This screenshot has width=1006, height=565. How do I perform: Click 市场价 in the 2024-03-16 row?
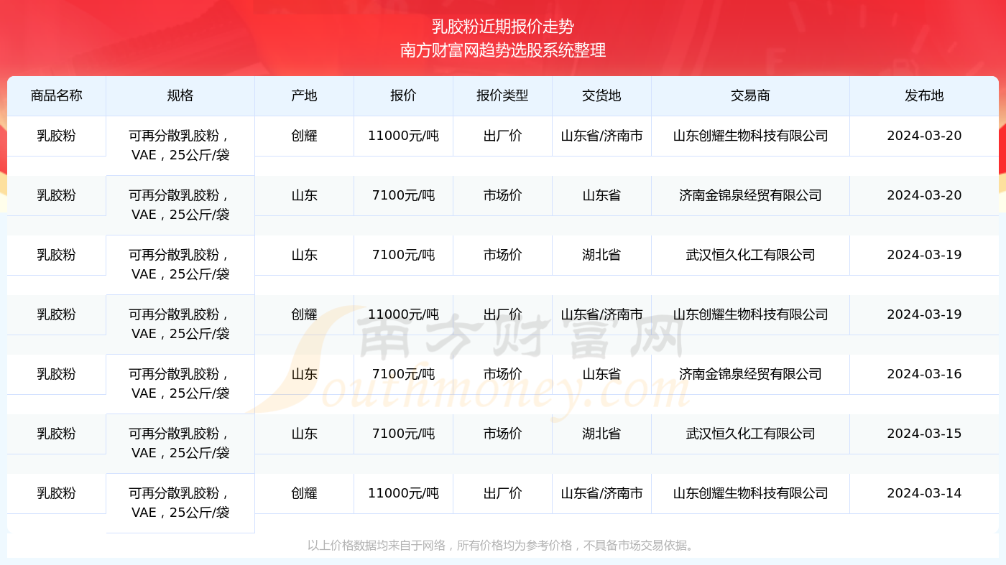(x=502, y=374)
